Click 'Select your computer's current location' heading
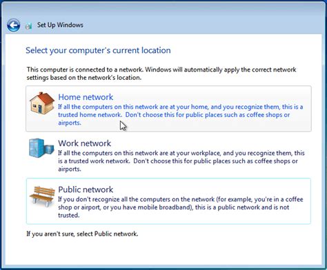 98,50
